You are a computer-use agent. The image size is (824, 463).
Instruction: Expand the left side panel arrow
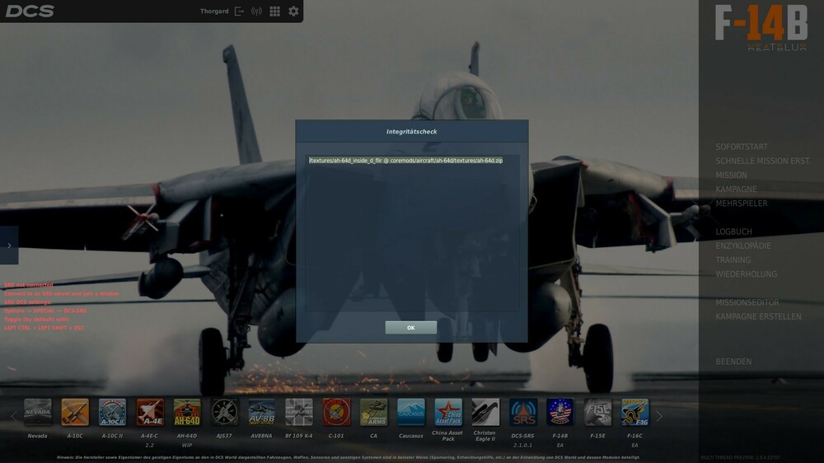(9, 246)
